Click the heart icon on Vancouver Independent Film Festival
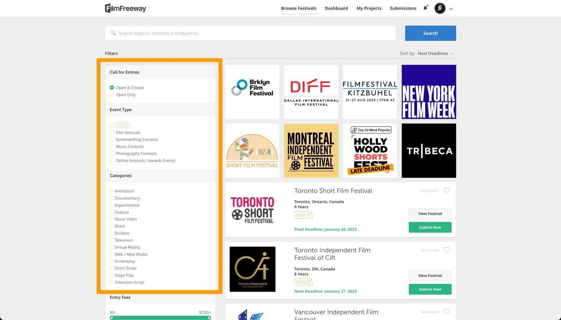 447,312
